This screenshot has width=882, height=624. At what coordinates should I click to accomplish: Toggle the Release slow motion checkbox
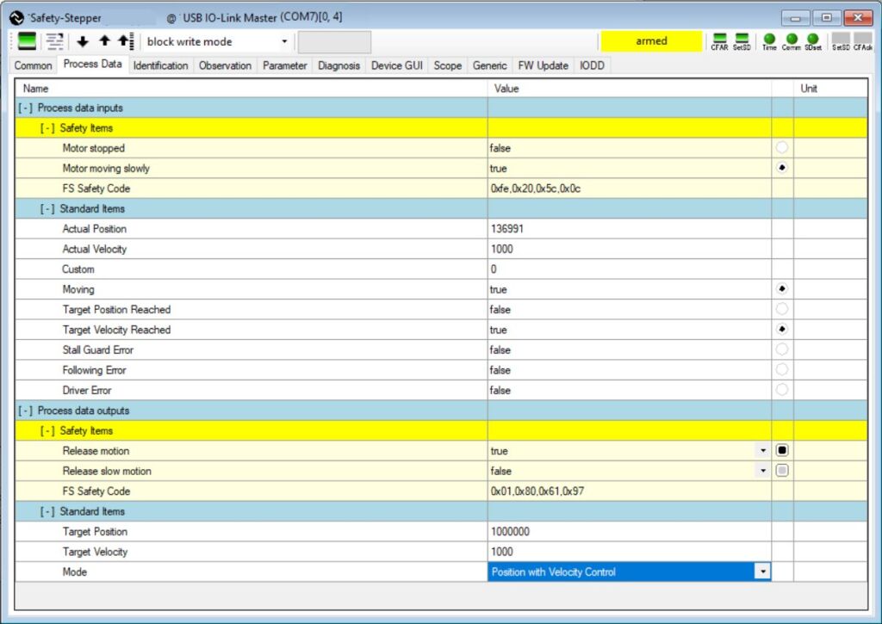(x=782, y=471)
